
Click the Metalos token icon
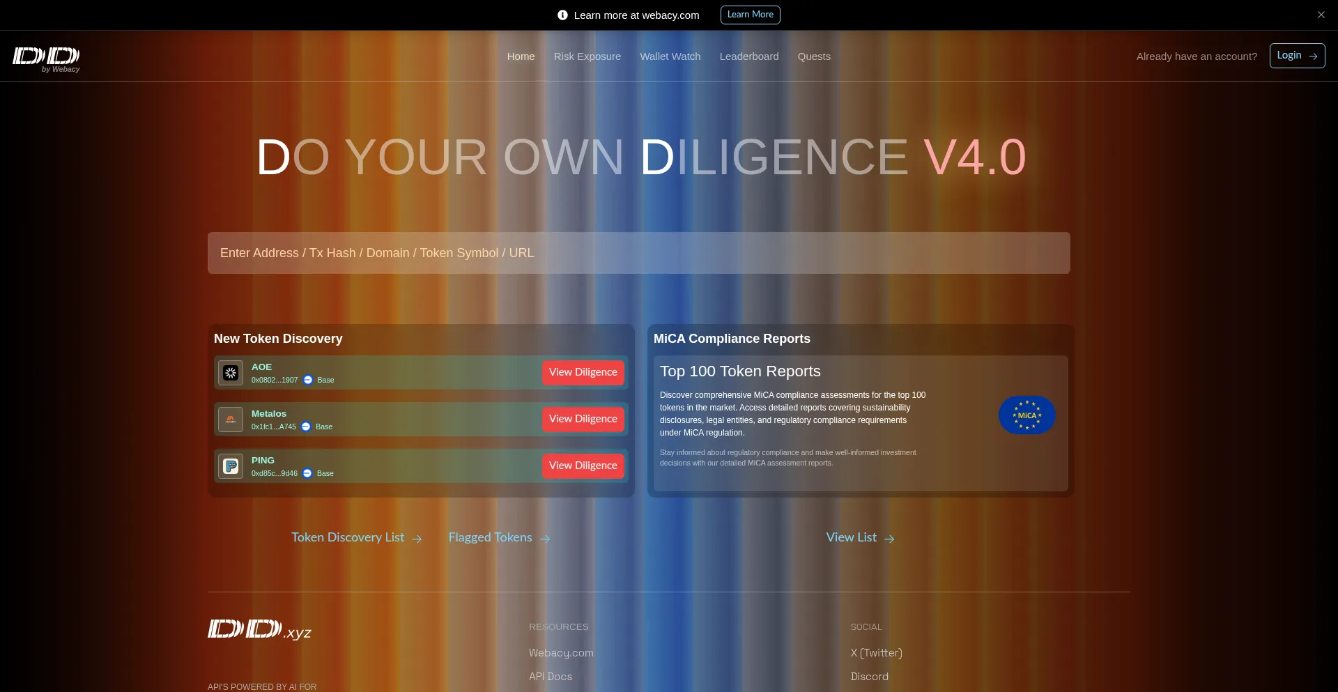click(231, 420)
